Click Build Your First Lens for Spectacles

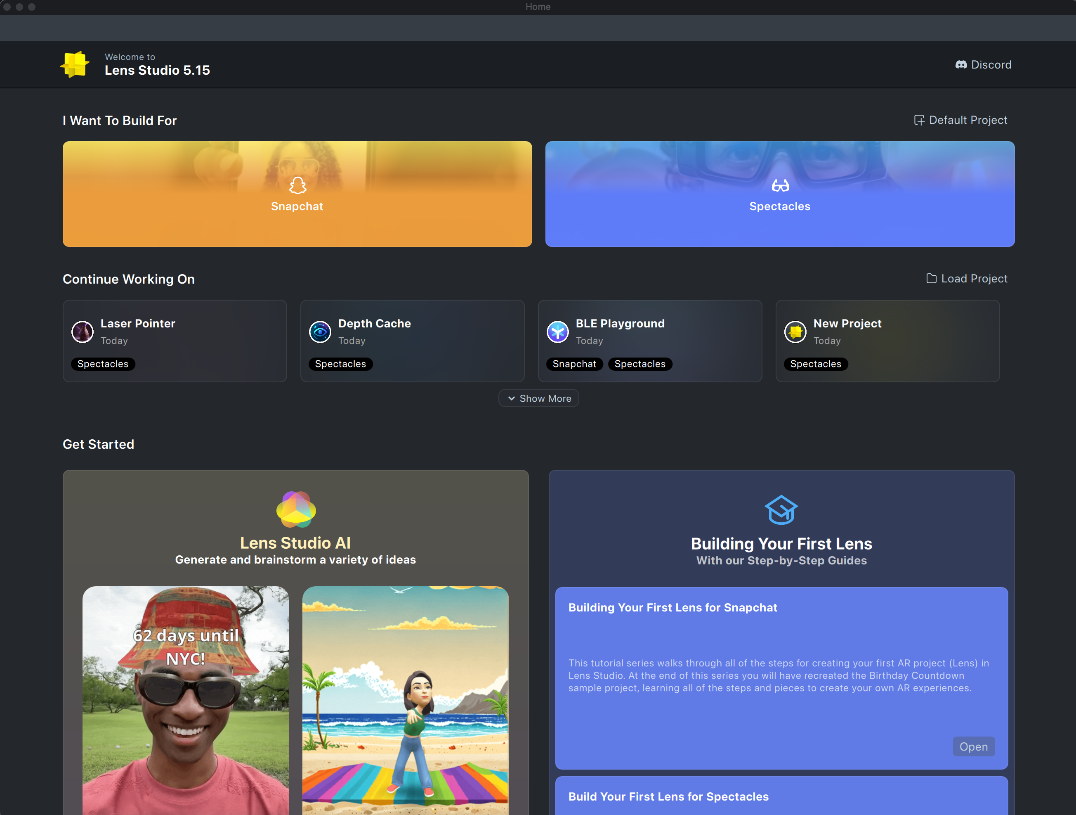(x=668, y=796)
